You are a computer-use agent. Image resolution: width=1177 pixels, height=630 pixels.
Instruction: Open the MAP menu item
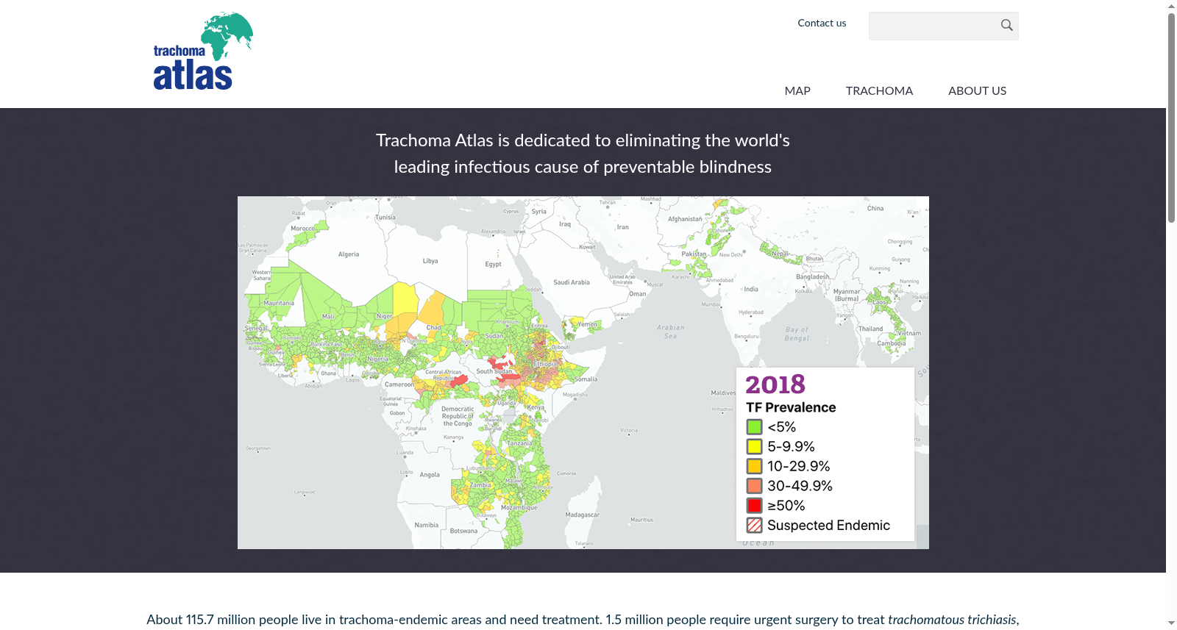pos(797,91)
